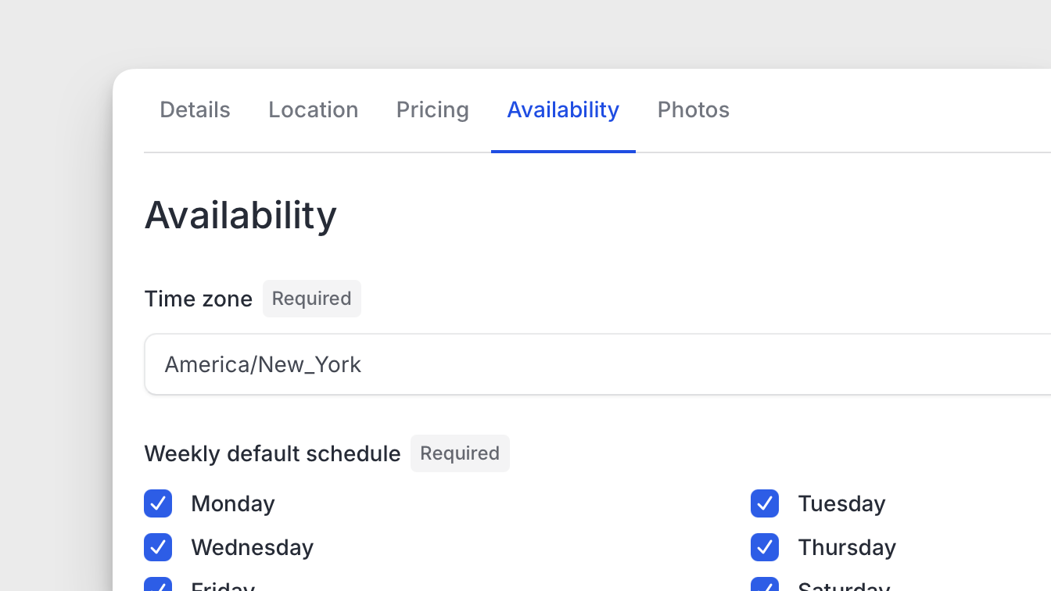Click the Weekly default schedule label

pyautogui.click(x=272, y=453)
